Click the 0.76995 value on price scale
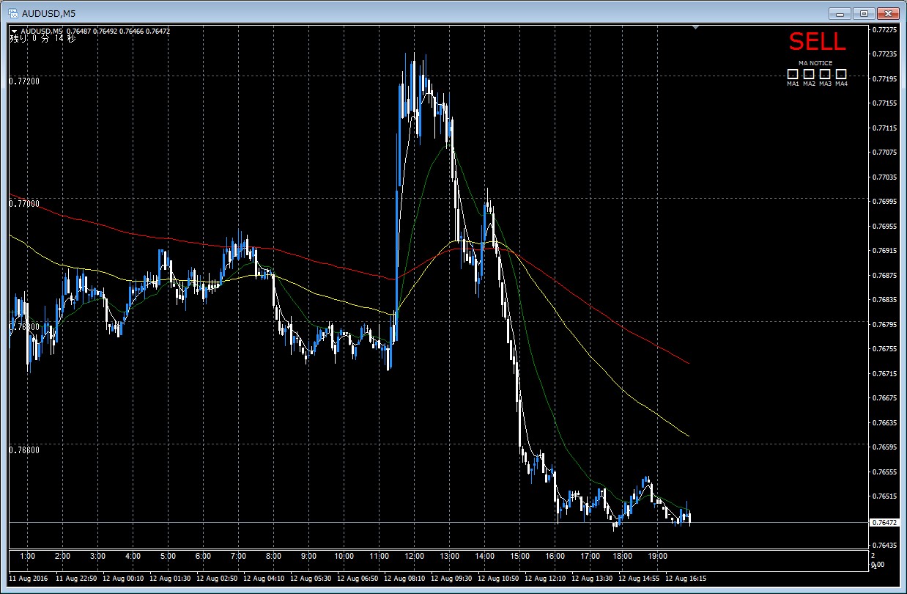Image resolution: width=907 pixels, height=594 pixels. pos(885,202)
